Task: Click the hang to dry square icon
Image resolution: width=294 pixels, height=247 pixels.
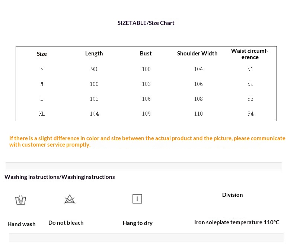Action: (137, 199)
